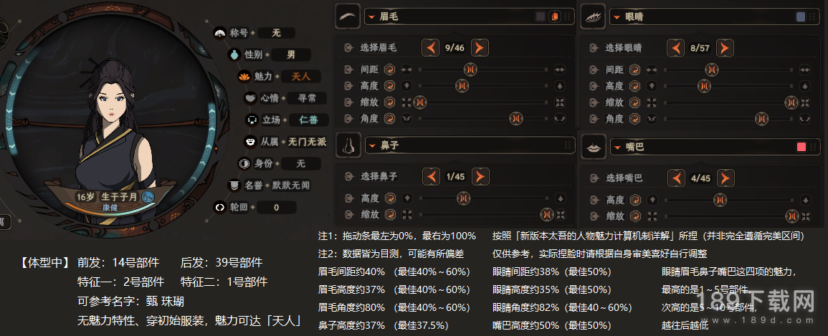This screenshot has width=828, height=336.
Task: Click the eye category icon
Action: click(x=593, y=17)
